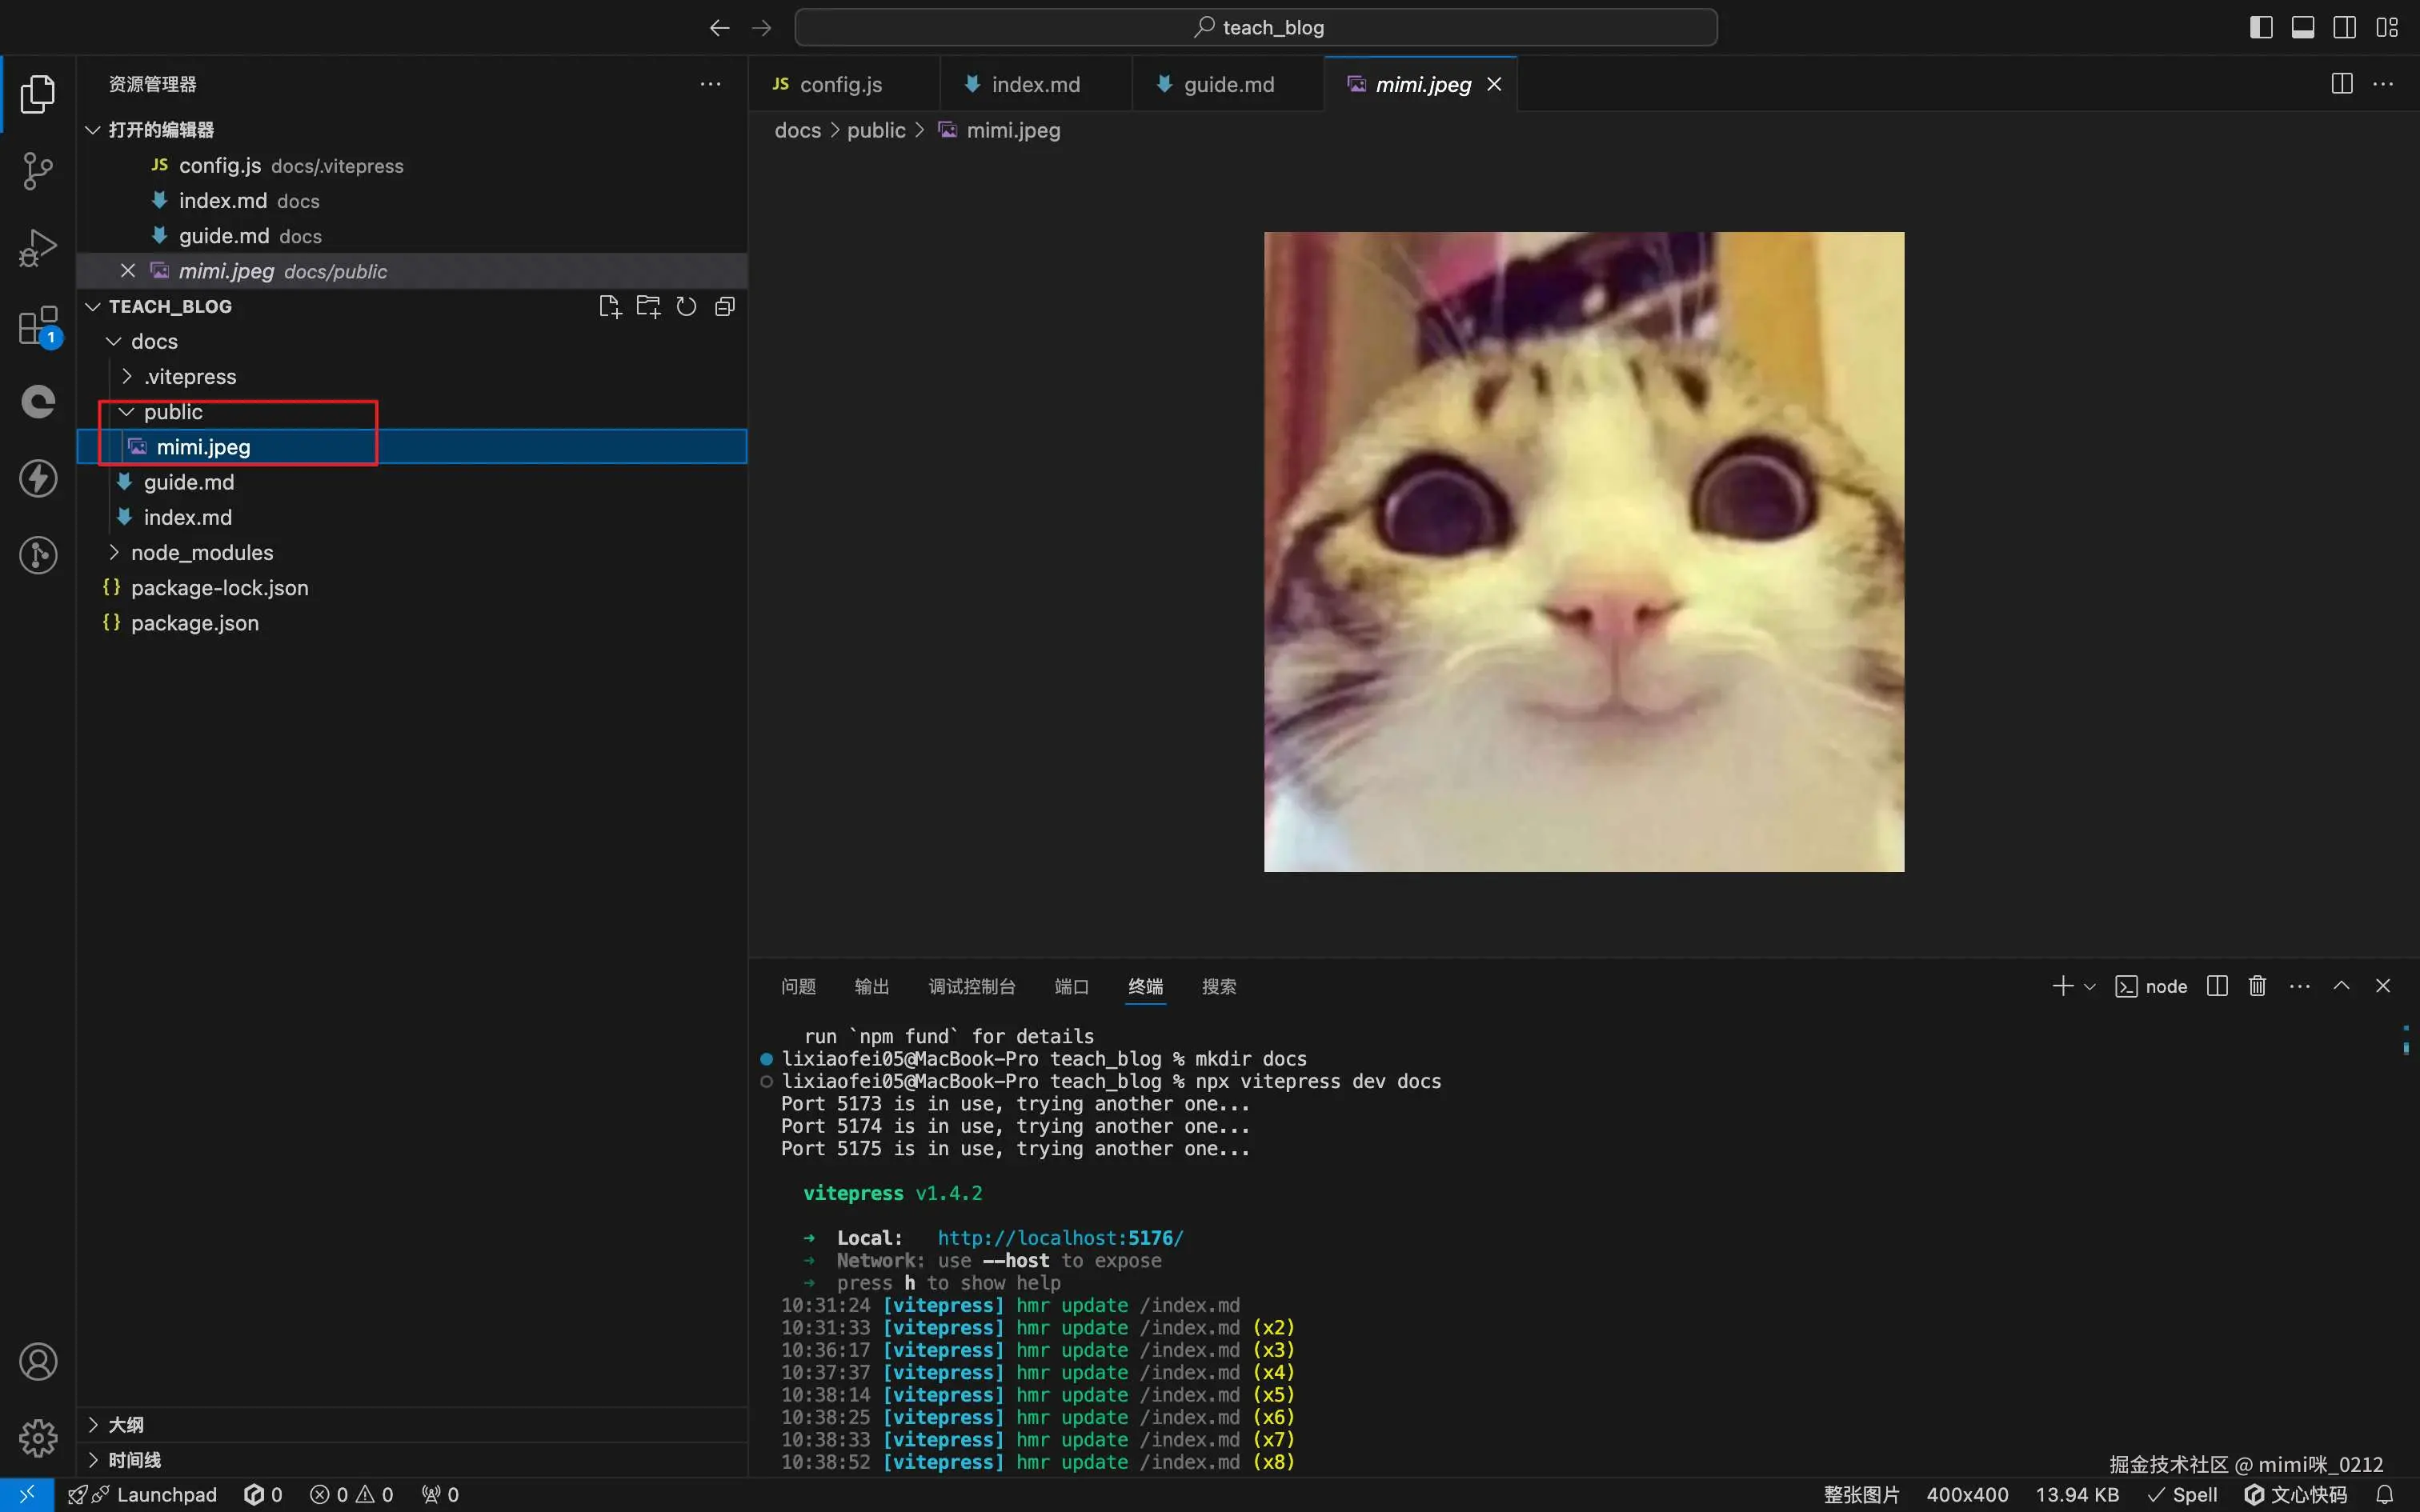Expand the node_modules folder
This screenshot has height=1512, width=2420.
point(201,553)
